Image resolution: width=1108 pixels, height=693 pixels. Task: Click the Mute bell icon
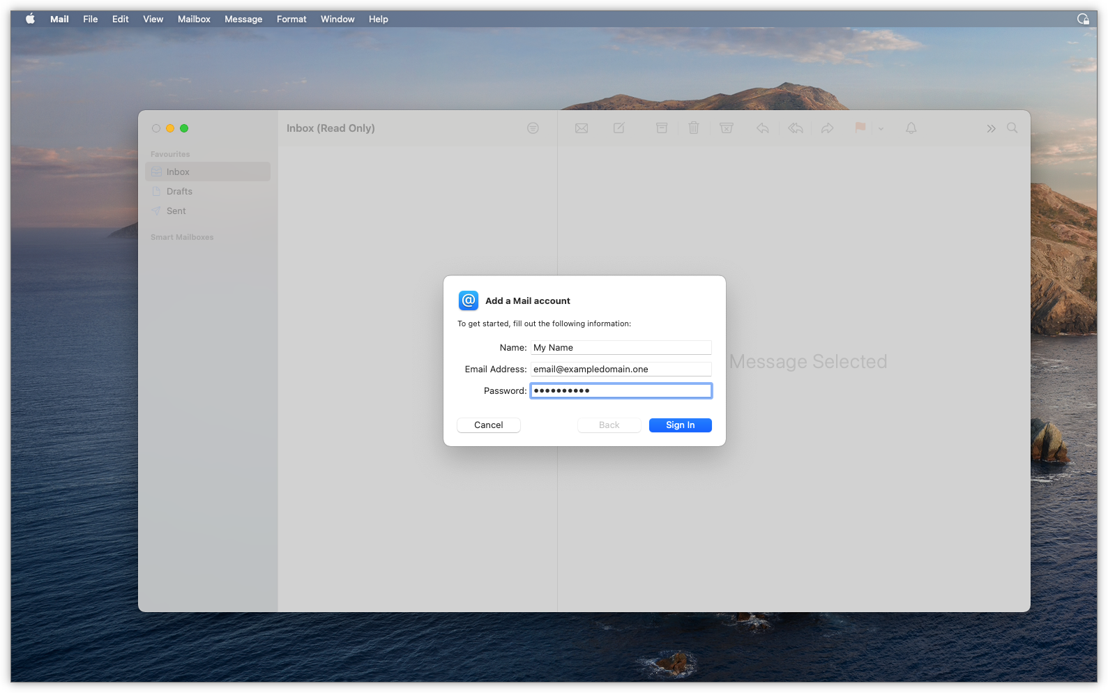coord(911,128)
